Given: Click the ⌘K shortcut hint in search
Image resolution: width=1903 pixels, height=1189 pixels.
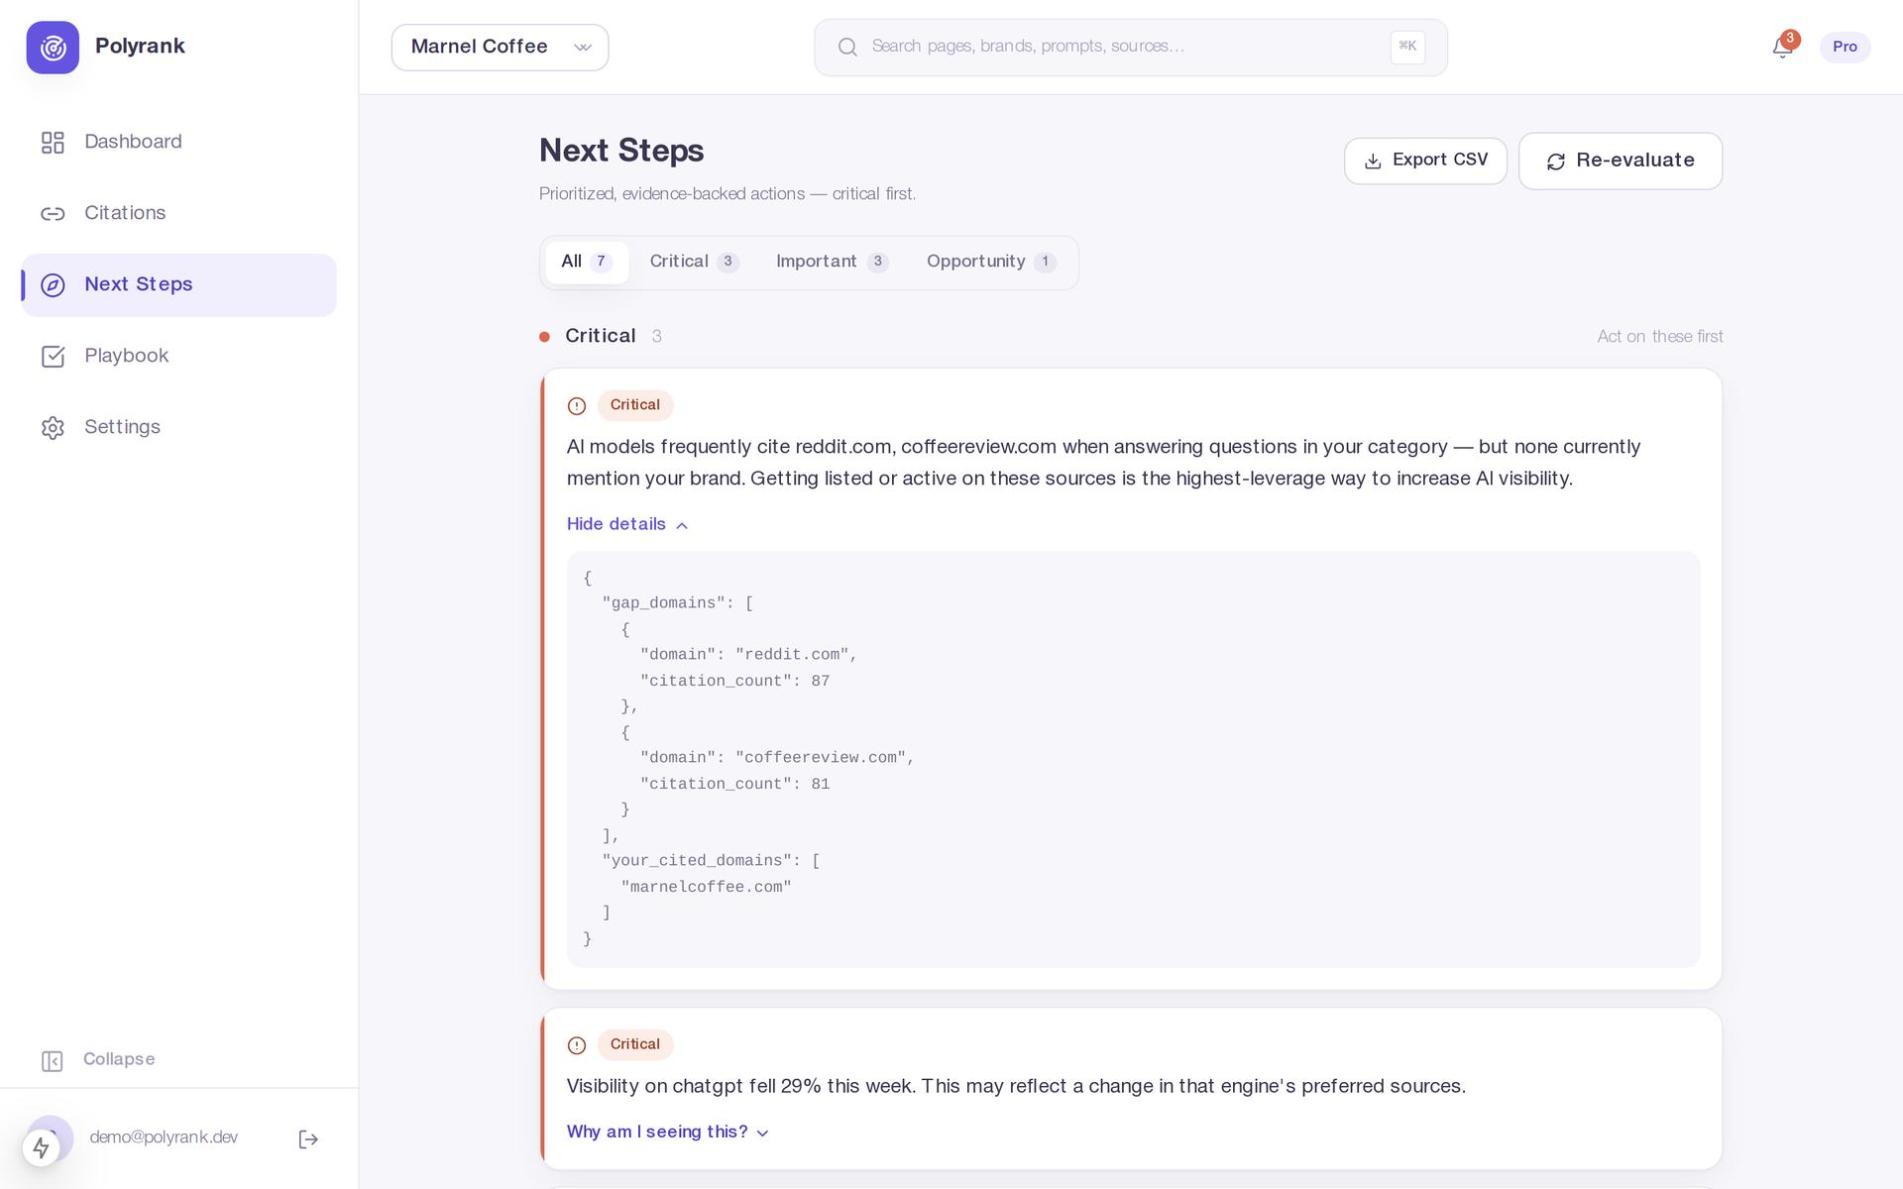Looking at the screenshot, I should [1407, 47].
